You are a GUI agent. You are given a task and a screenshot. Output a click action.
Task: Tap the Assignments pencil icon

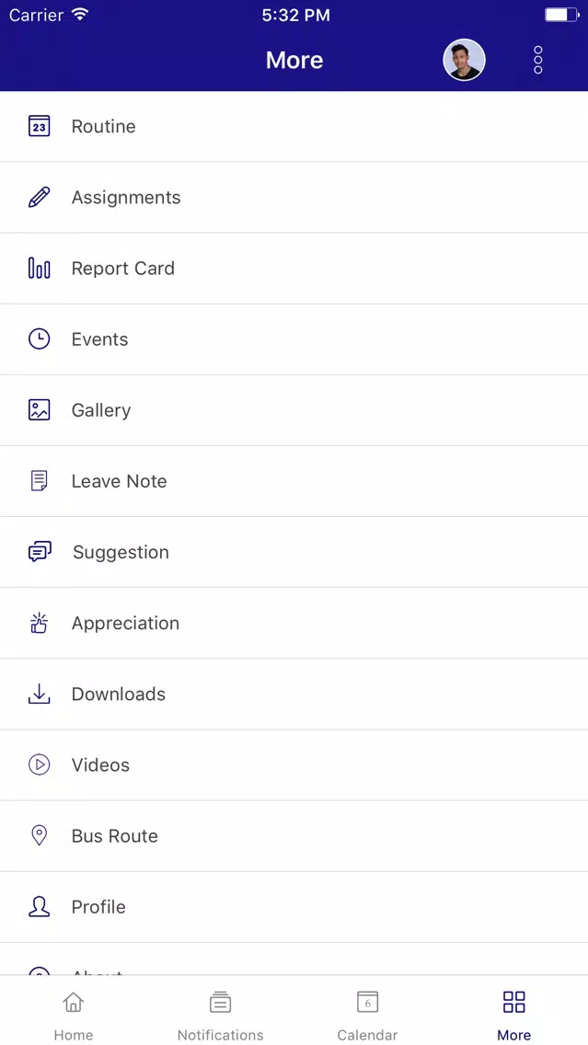coord(39,197)
